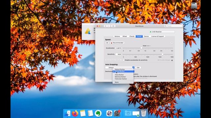Open System Preferences with the red badge
Screen dimensions: 211x118
point(117,113)
